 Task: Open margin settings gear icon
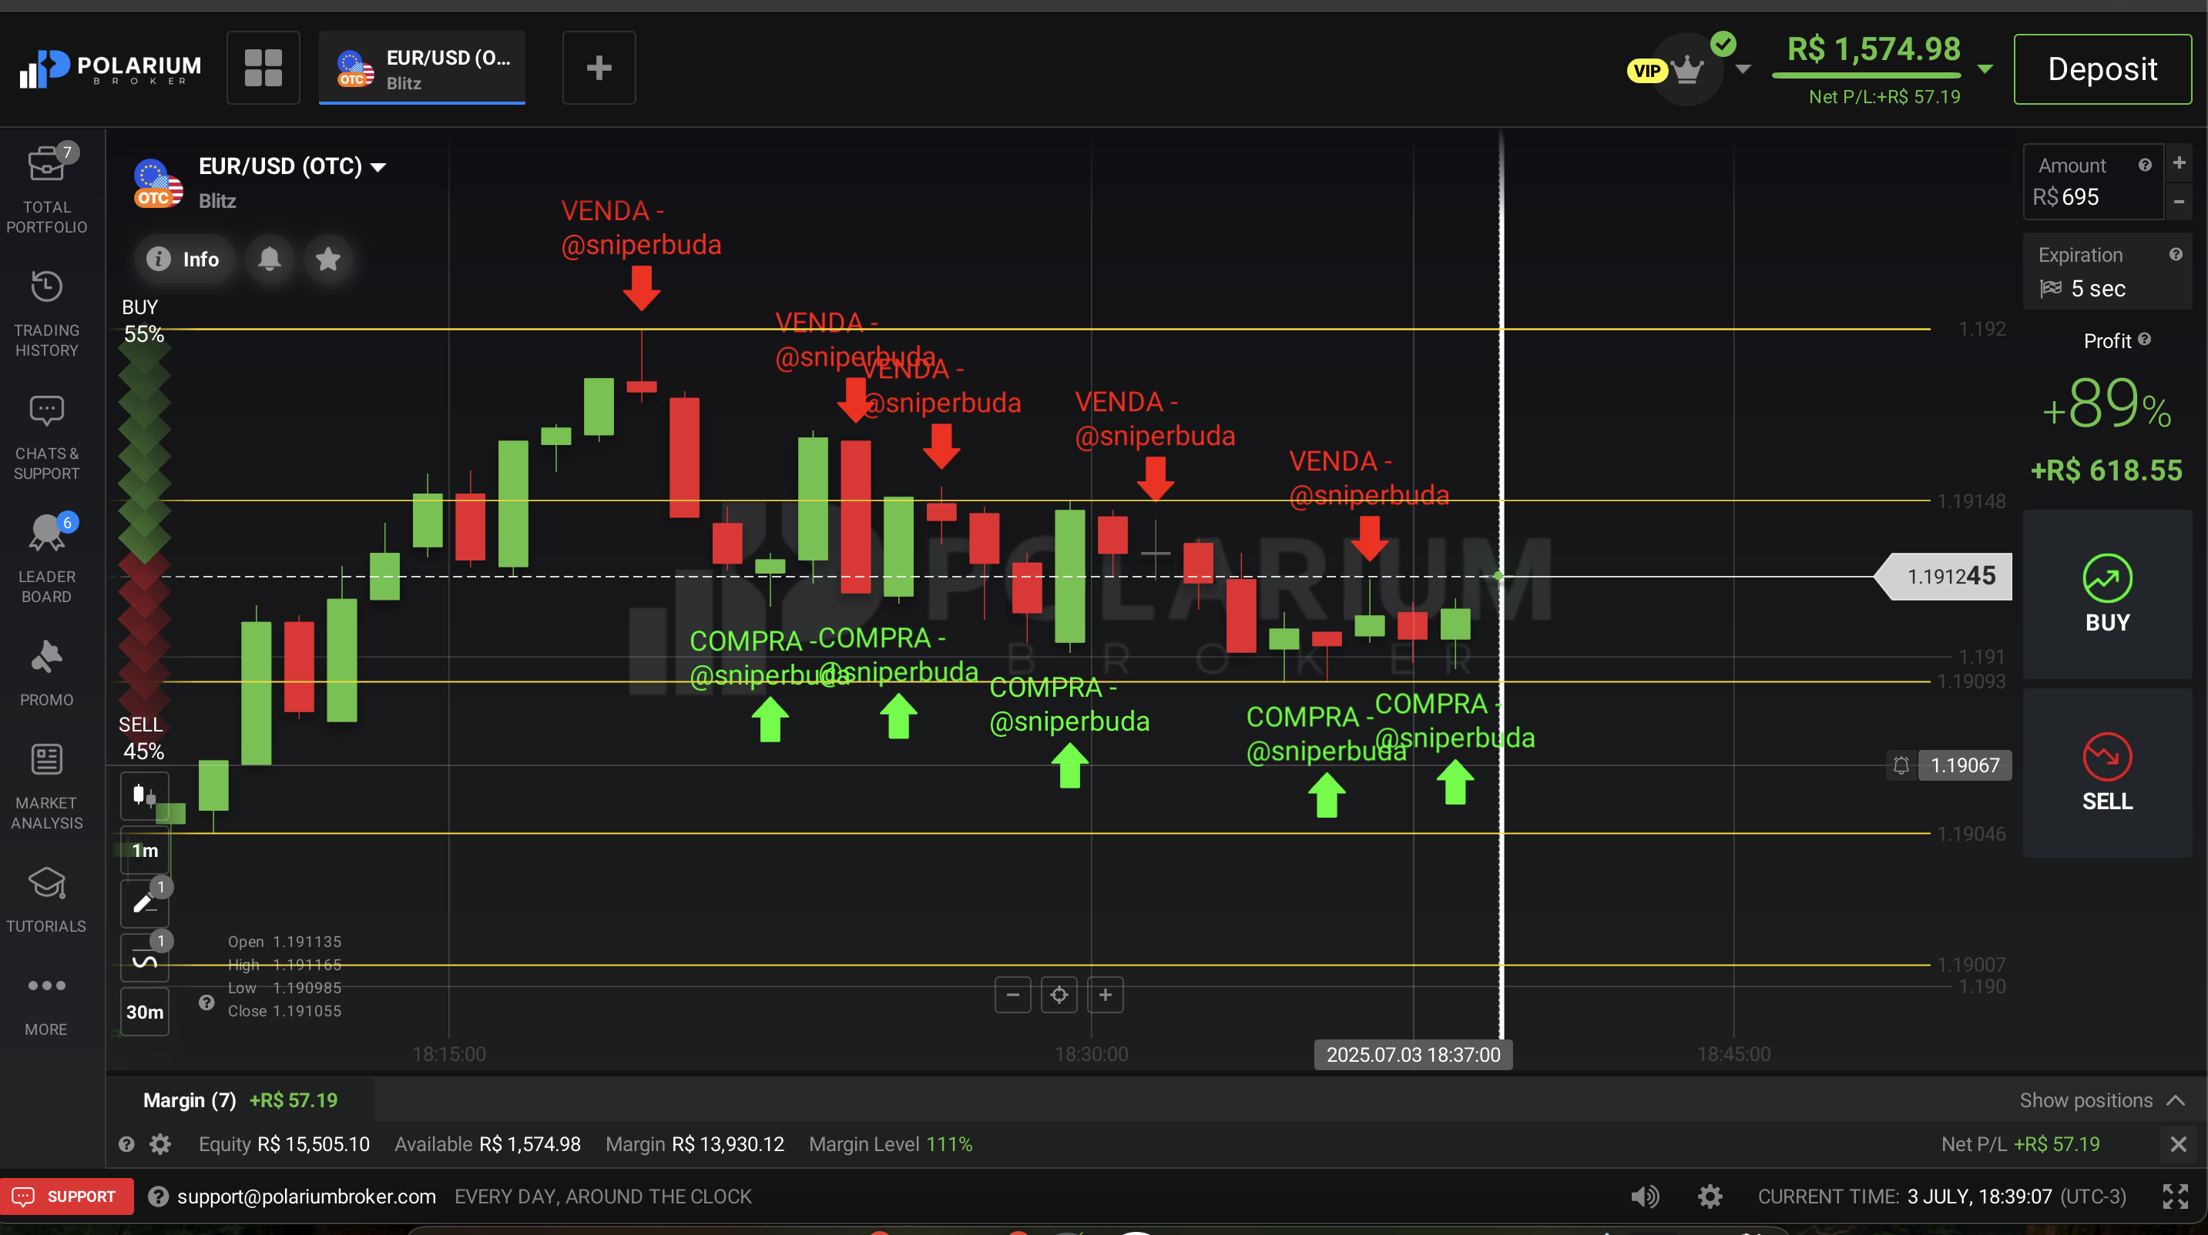click(x=160, y=1144)
